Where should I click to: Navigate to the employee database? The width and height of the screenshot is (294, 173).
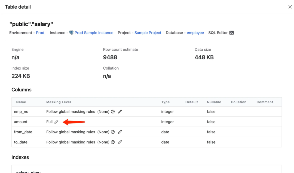[x=195, y=33]
